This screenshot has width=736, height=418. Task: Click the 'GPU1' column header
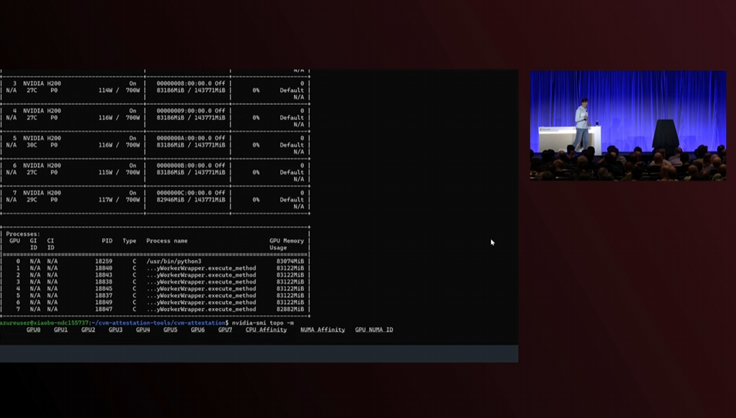click(60, 330)
